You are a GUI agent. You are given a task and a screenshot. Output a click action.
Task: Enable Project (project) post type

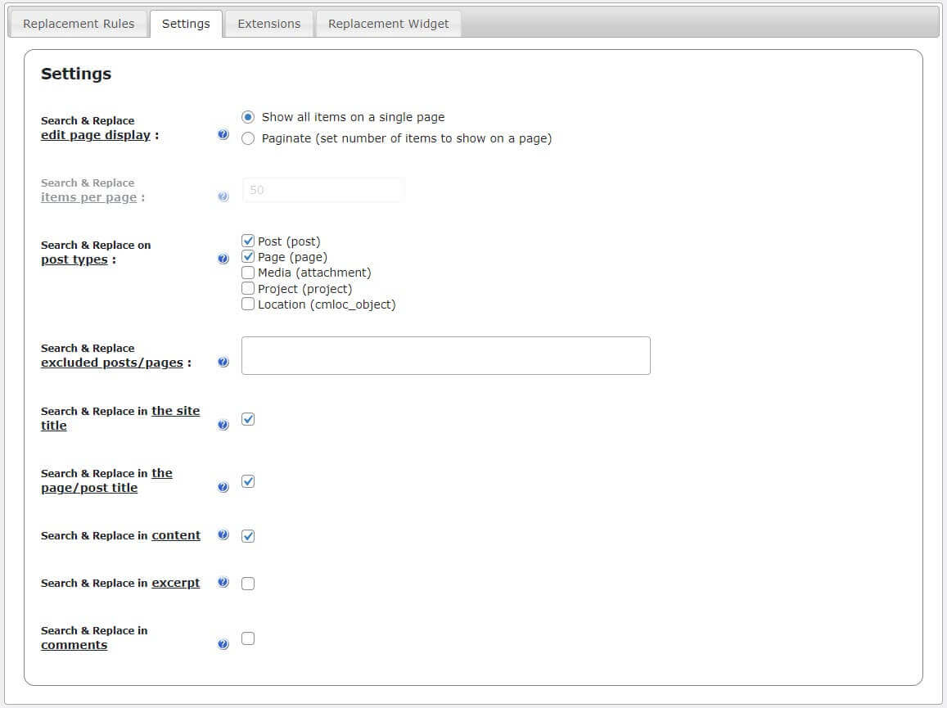point(248,288)
